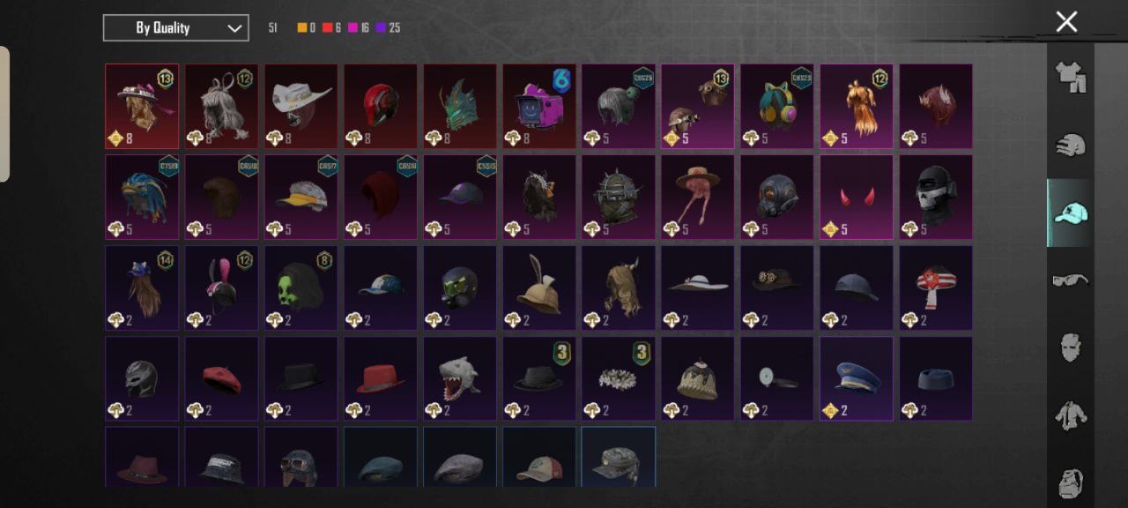Viewport: 1128px width, 508px height.
Task: Close the inventory with the X
Action: point(1066,22)
